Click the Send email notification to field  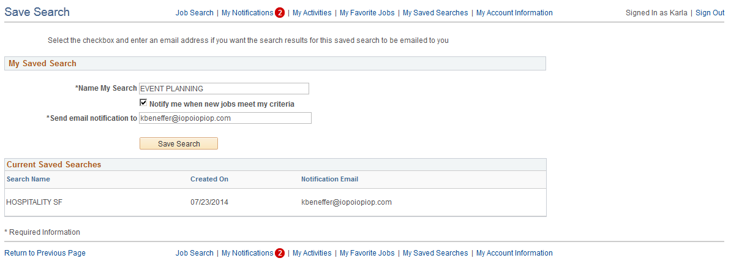pos(225,118)
